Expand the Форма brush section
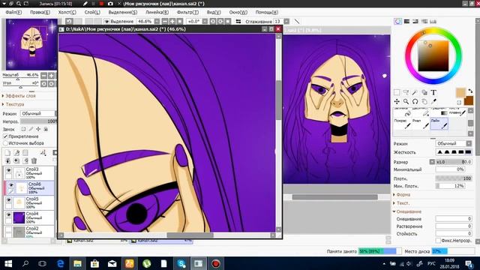The height and width of the screenshot is (270, 480). [x=402, y=195]
